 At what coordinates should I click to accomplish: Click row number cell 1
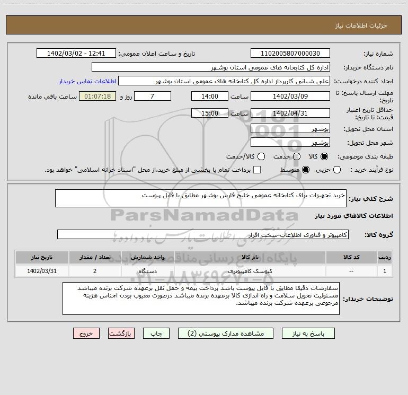(x=385, y=271)
